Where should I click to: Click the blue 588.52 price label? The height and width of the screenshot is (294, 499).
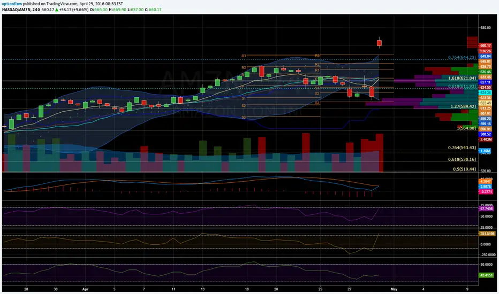point(485,134)
